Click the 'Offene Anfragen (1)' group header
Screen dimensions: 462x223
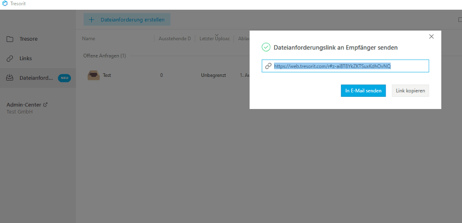105,55
